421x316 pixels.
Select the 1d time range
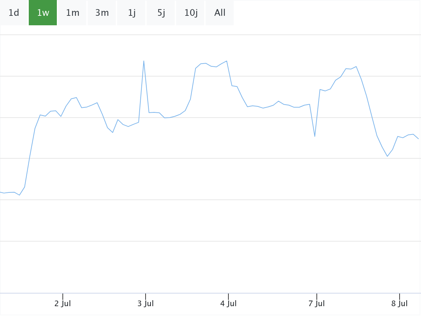(x=14, y=13)
